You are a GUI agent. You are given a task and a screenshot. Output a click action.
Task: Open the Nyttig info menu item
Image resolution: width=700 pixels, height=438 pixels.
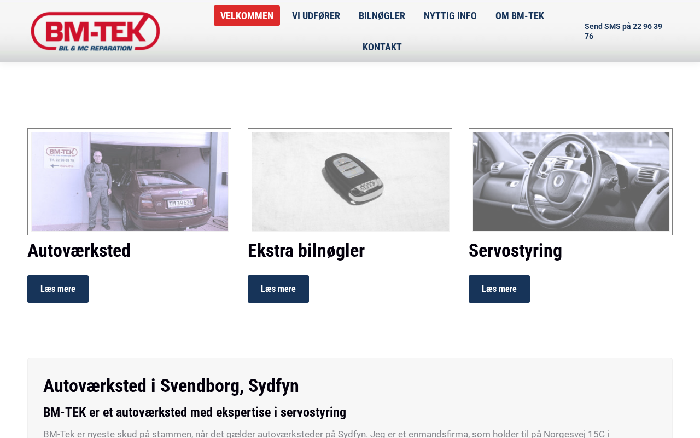450,16
